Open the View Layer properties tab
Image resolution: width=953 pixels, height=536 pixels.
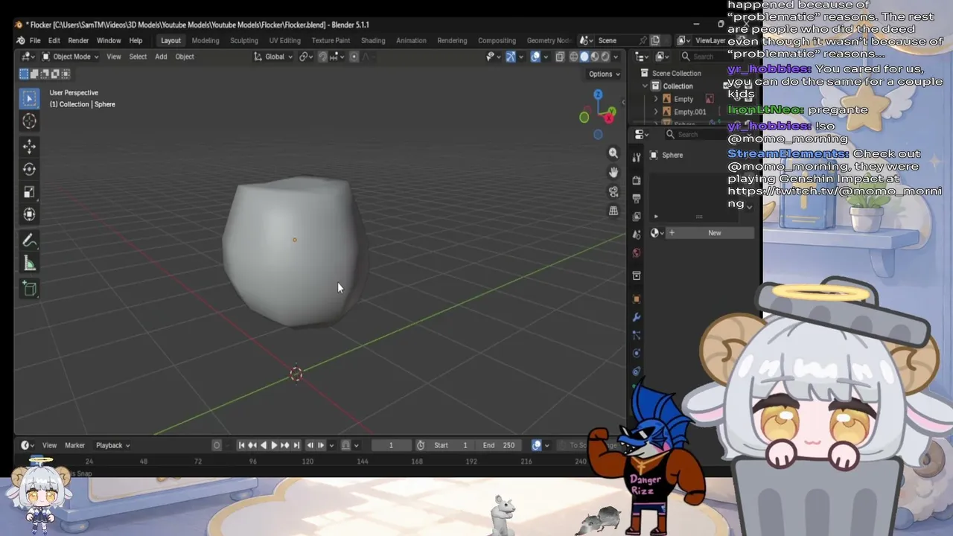[x=637, y=217]
